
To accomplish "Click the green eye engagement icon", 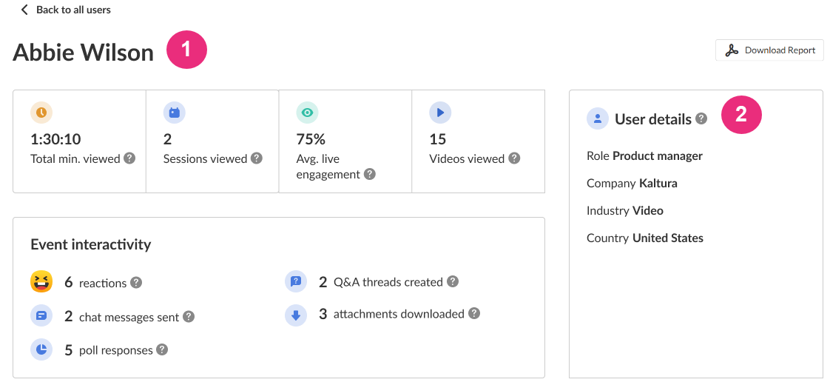I will (x=307, y=113).
